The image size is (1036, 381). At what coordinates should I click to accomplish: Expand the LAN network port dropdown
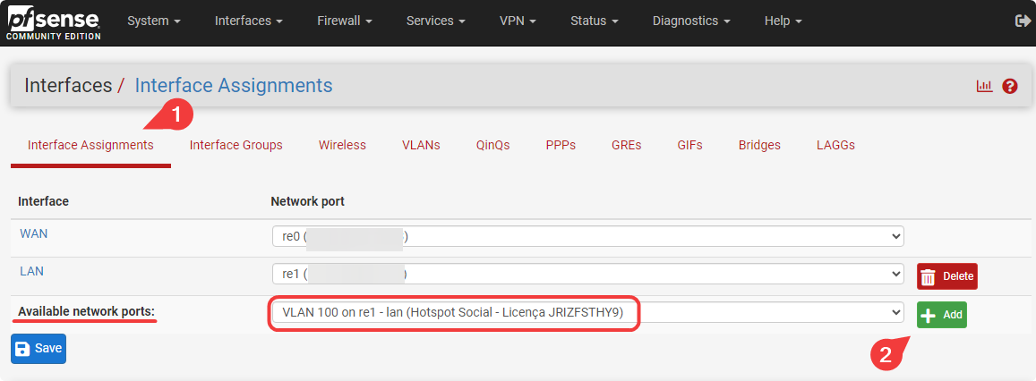click(x=587, y=274)
